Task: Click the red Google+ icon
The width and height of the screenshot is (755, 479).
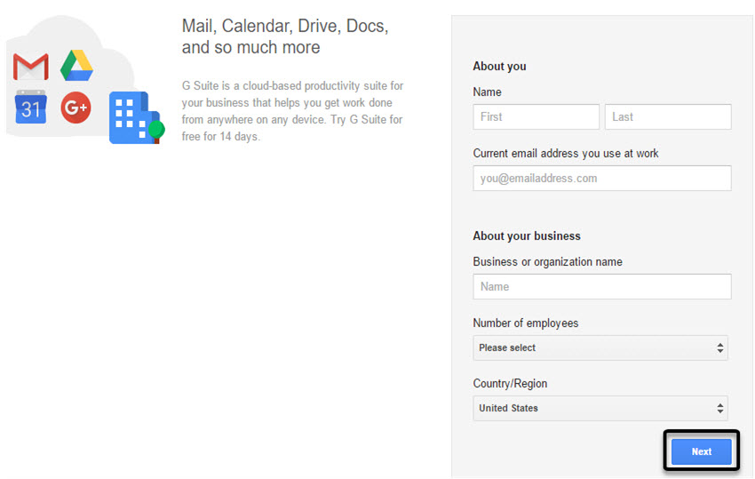Action: point(76,108)
